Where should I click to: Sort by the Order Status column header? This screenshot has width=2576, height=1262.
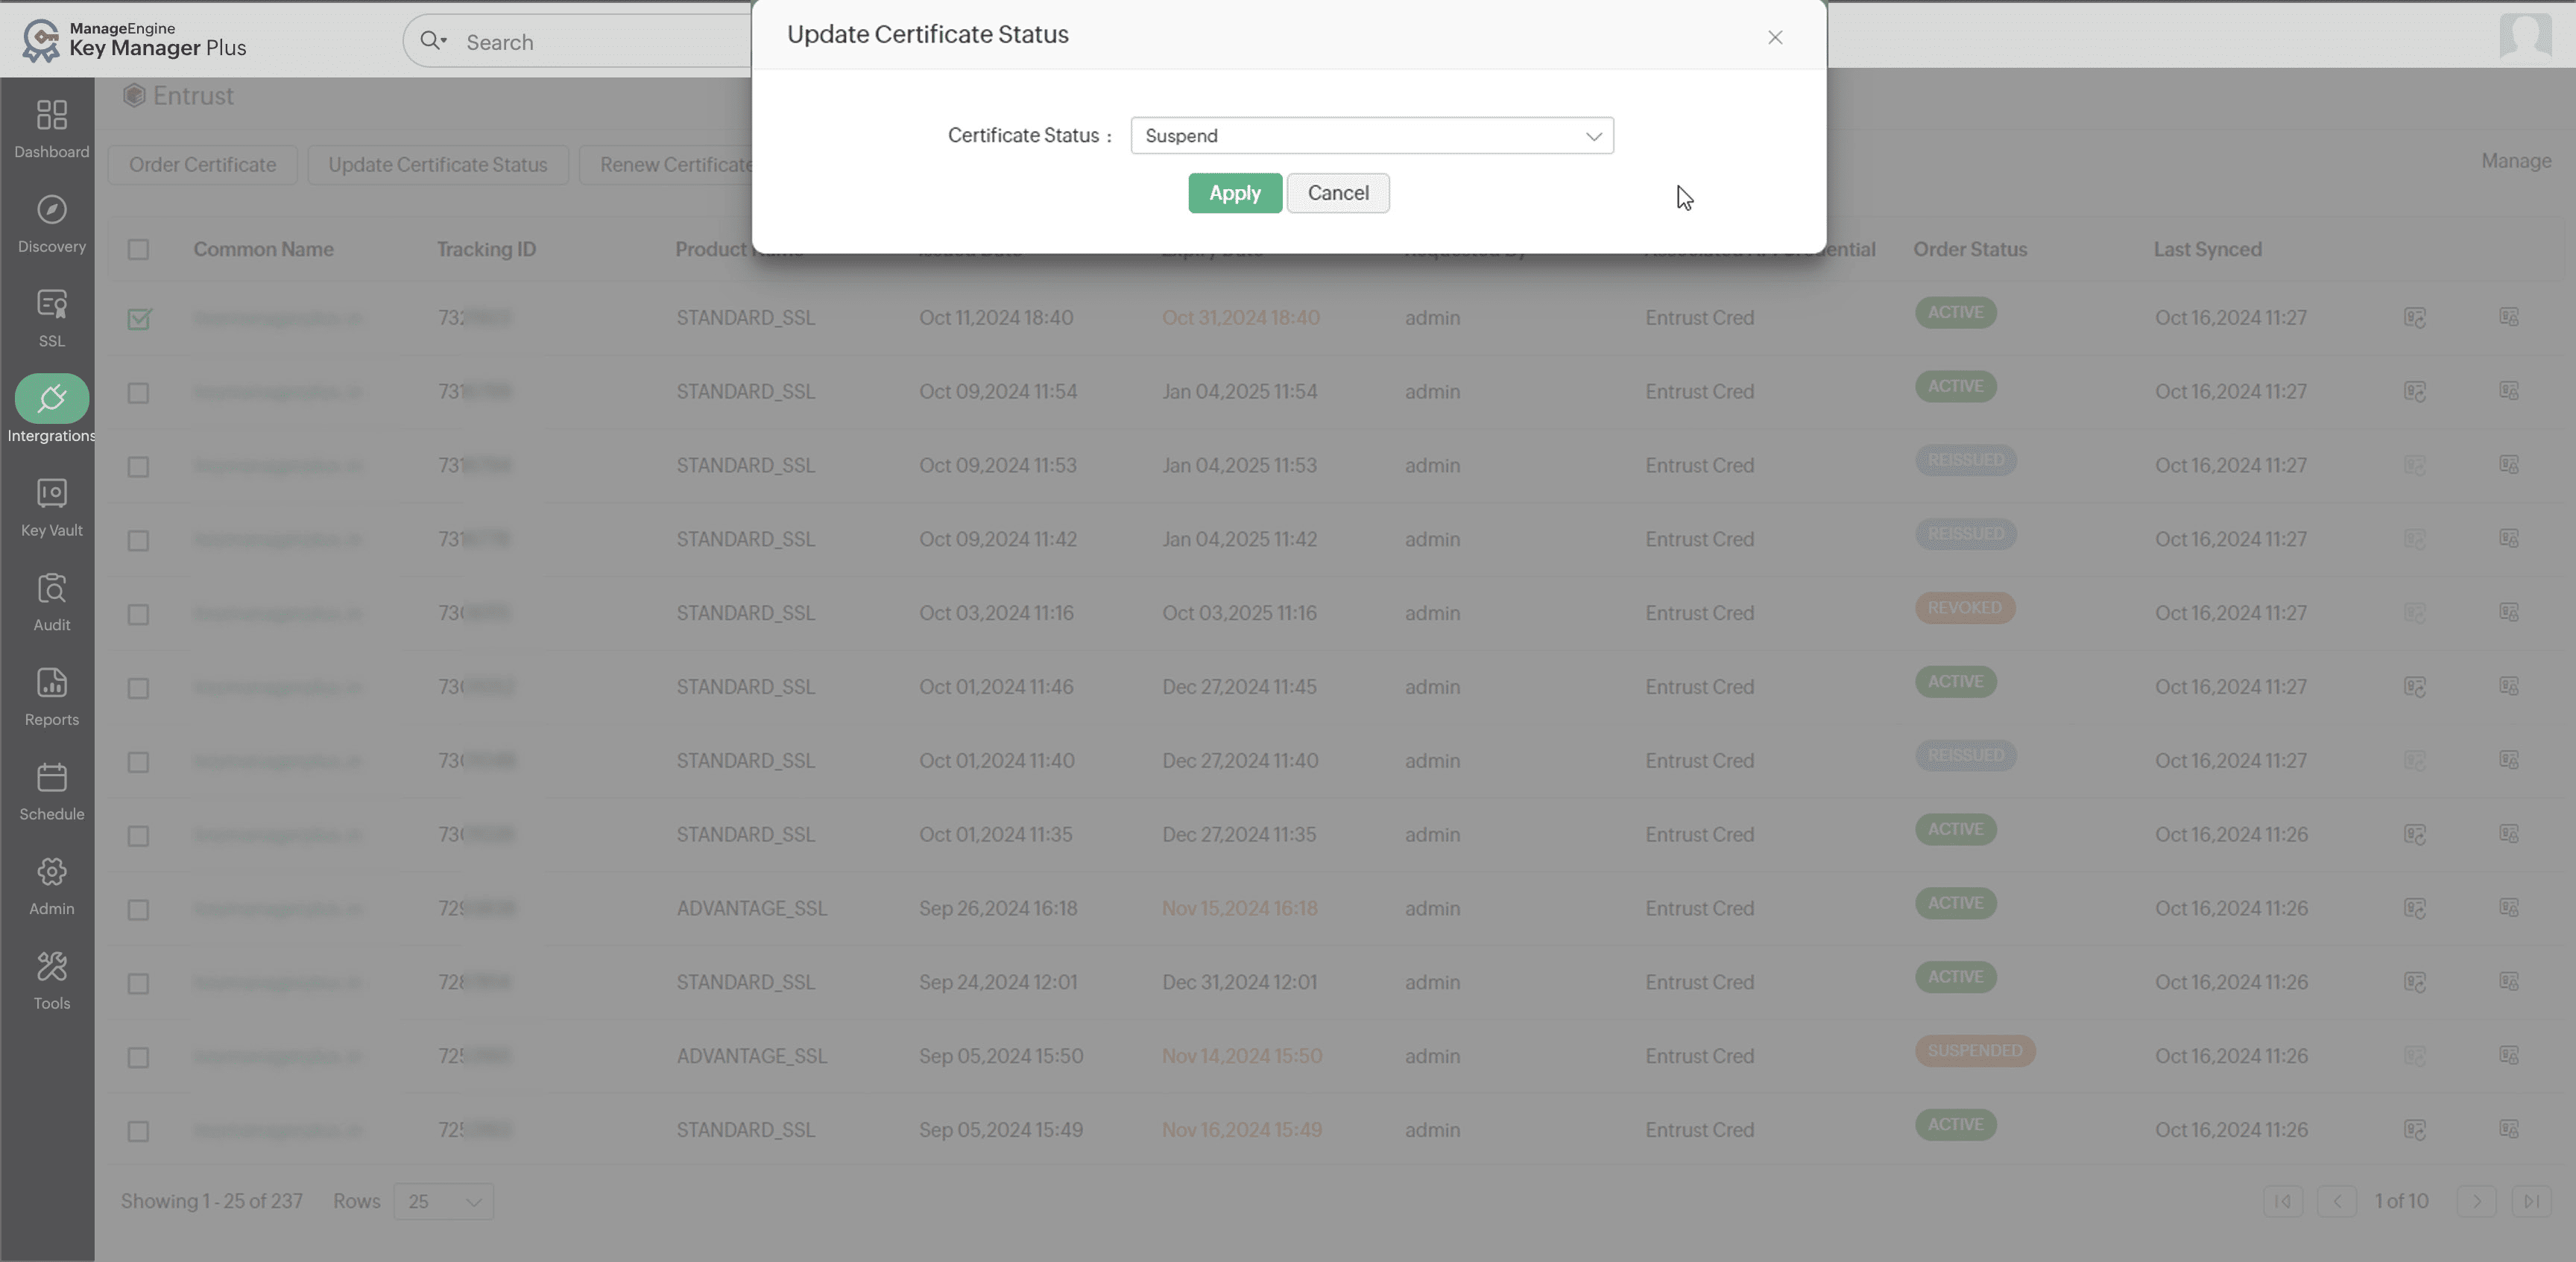(x=1970, y=250)
